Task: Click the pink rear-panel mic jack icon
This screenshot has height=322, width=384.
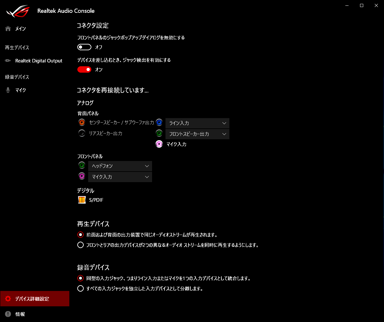Action: 159,144
